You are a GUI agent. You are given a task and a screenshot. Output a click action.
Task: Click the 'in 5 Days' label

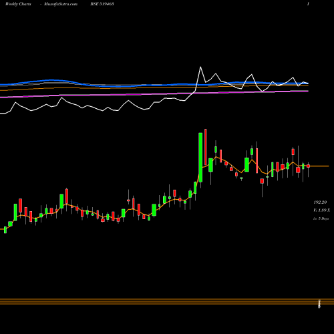tap(321, 218)
